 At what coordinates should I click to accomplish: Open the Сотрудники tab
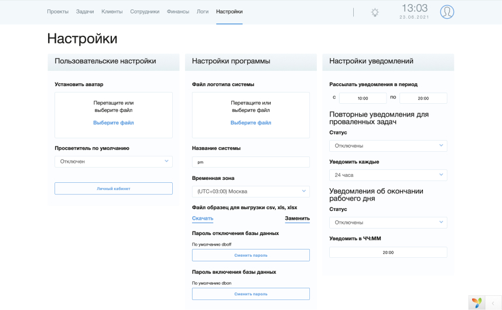[x=144, y=12]
